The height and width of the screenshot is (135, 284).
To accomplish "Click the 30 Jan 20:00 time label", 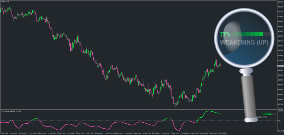I will (x=80, y=133).
